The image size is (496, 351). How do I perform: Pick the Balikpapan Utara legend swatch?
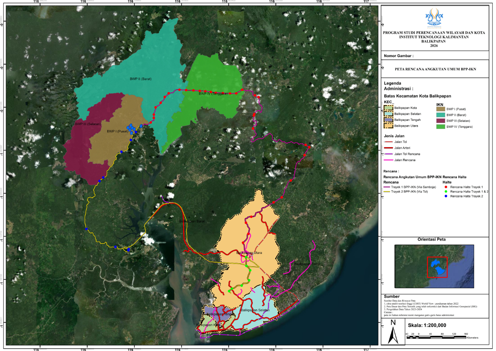388,126
